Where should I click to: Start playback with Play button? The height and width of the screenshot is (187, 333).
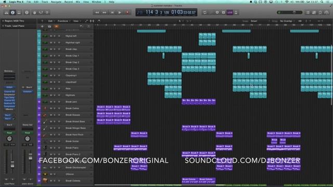(x=120, y=12)
